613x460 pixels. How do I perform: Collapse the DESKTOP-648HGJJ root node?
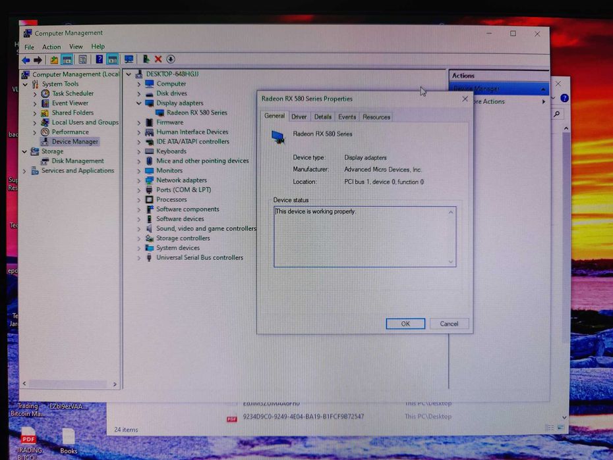click(129, 74)
